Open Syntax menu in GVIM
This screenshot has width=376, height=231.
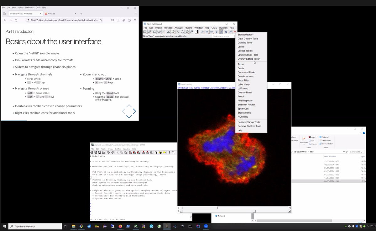[110, 149]
